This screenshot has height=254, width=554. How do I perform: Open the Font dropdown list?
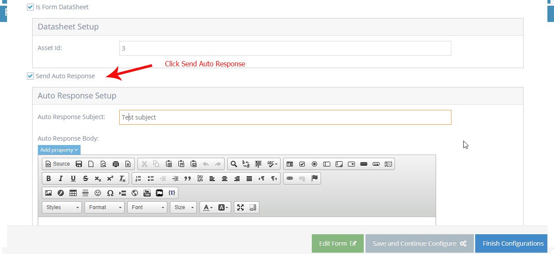[x=147, y=207]
